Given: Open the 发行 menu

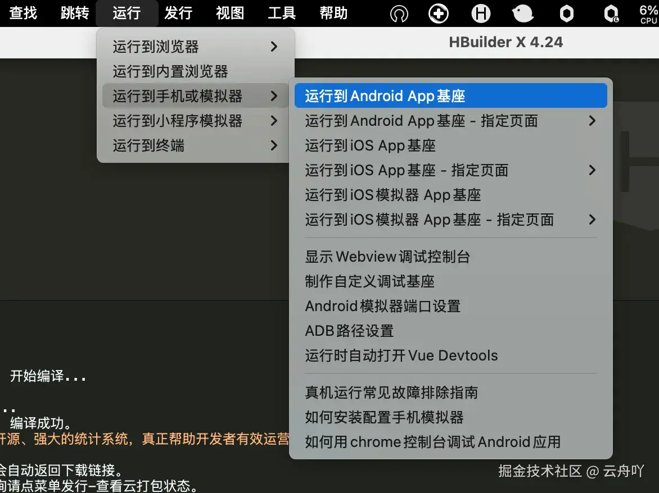Looking at the screenshot, I should [178, 13].
